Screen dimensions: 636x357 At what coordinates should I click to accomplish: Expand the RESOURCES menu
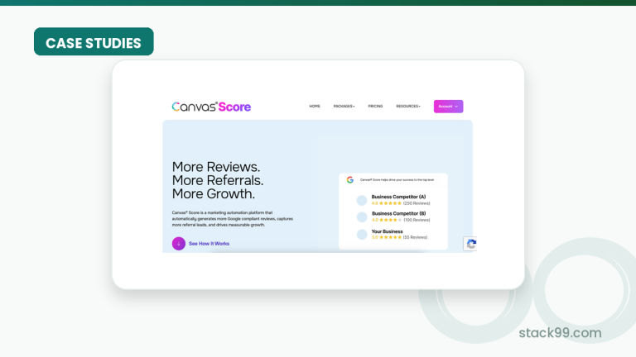point(408,106)
